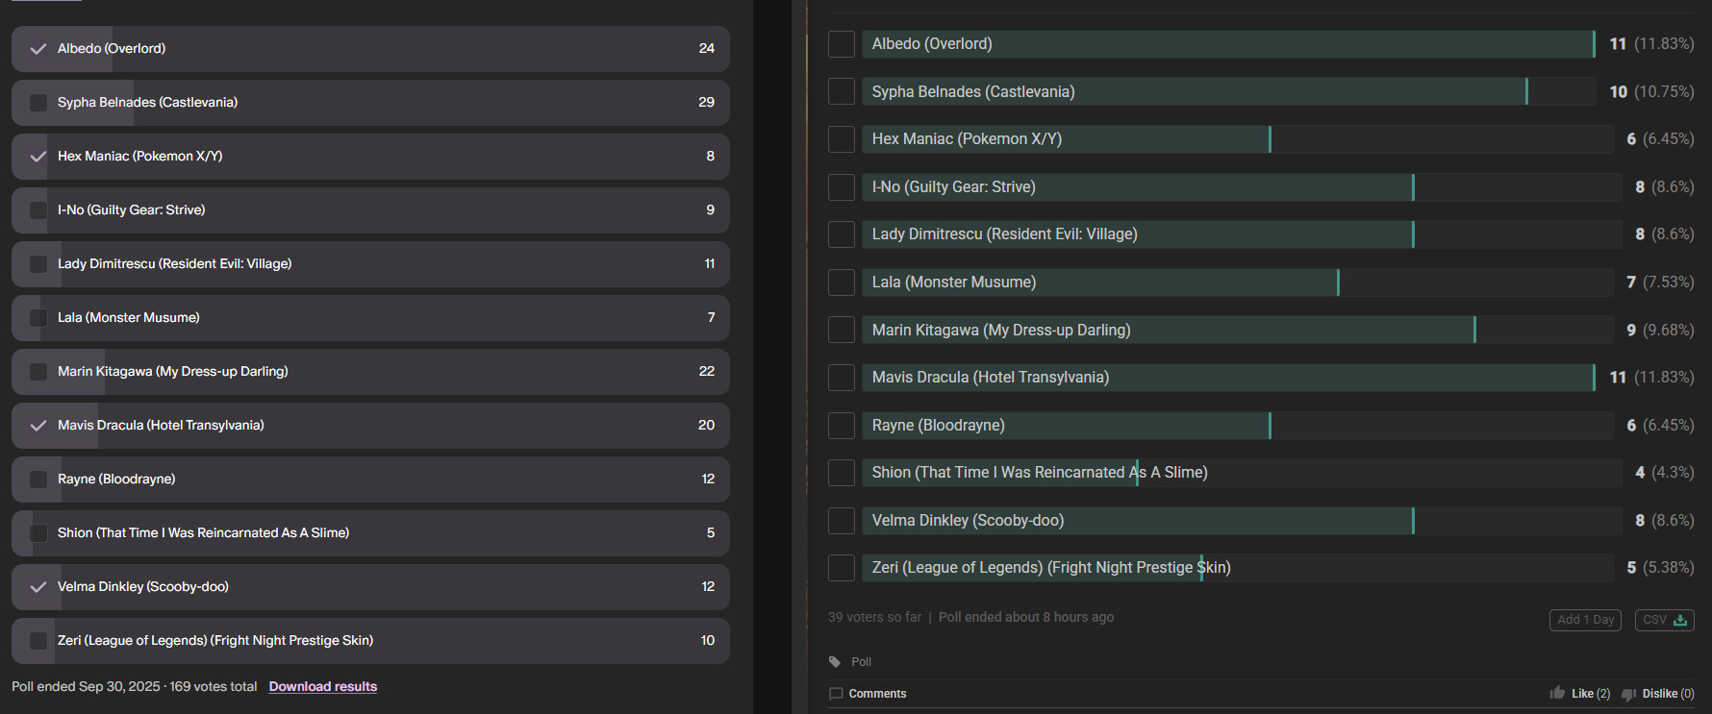Click Albedo vote count 24 left poll

pos(707,48)
